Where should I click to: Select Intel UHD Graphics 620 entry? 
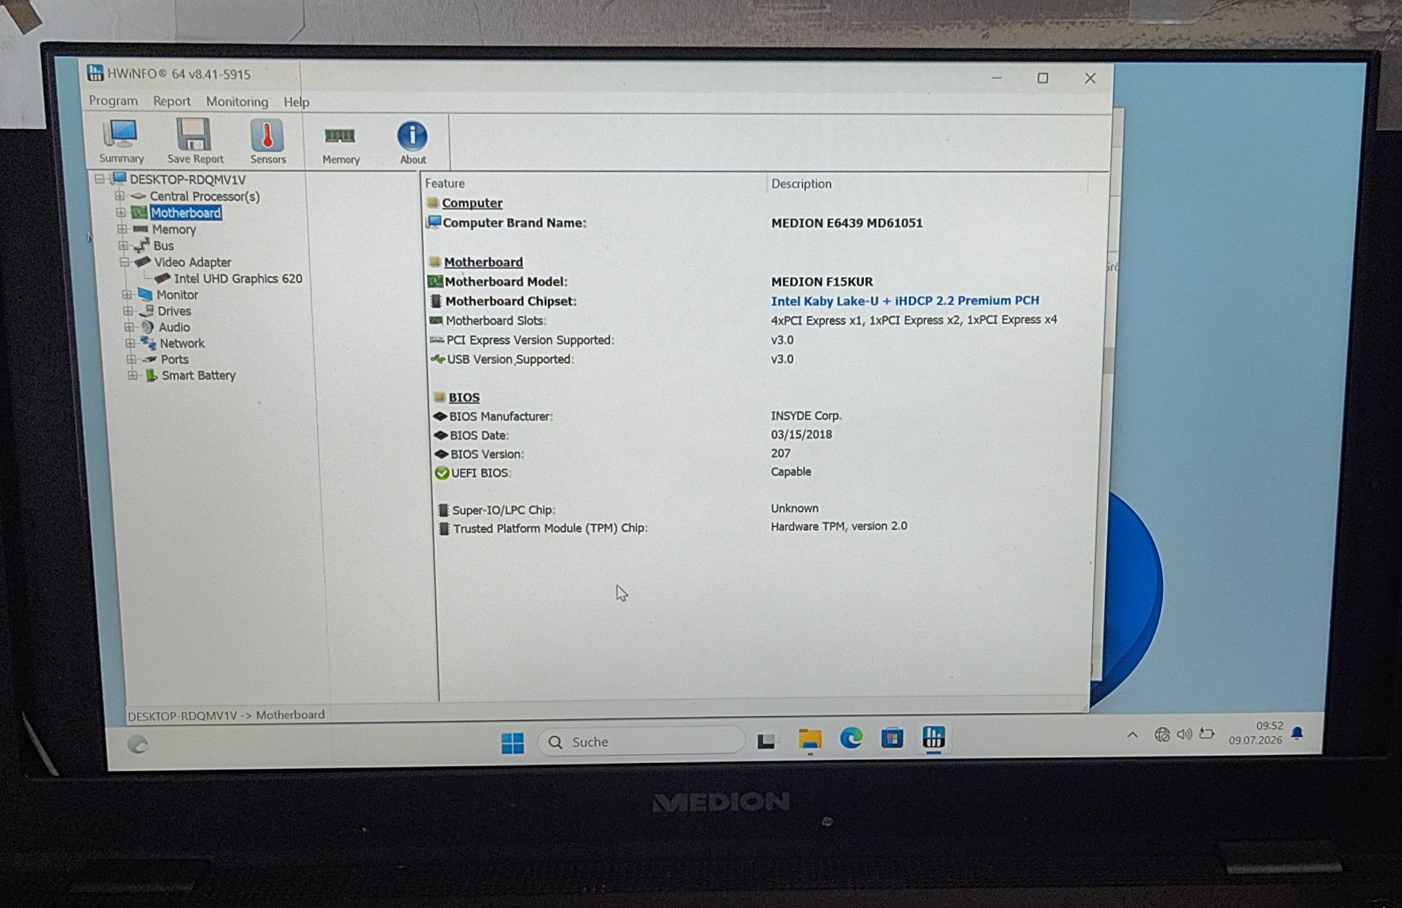(x=238, y=278)
